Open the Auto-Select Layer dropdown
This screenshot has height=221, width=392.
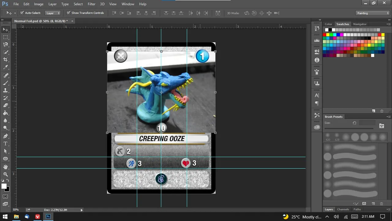coord(53,13)
